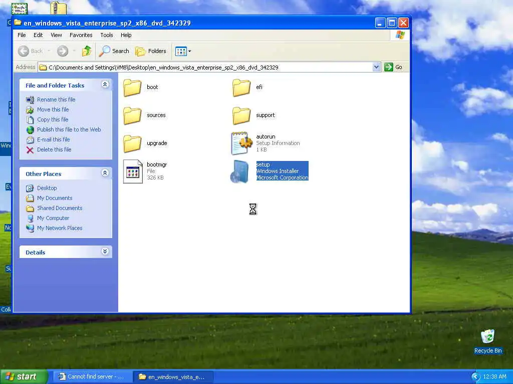Viewport: 513px width, 384px height.
Task: Click the Back navigation button
Action: coord(31,51)
